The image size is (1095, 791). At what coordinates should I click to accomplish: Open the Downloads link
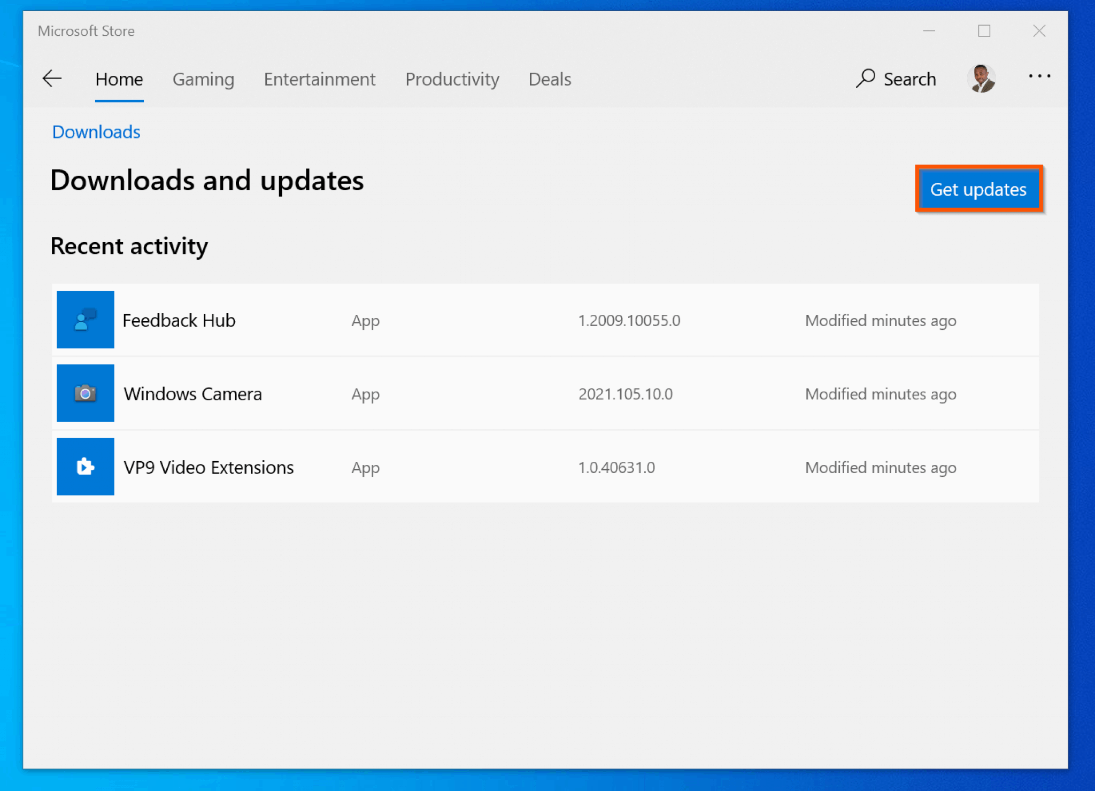96,131
